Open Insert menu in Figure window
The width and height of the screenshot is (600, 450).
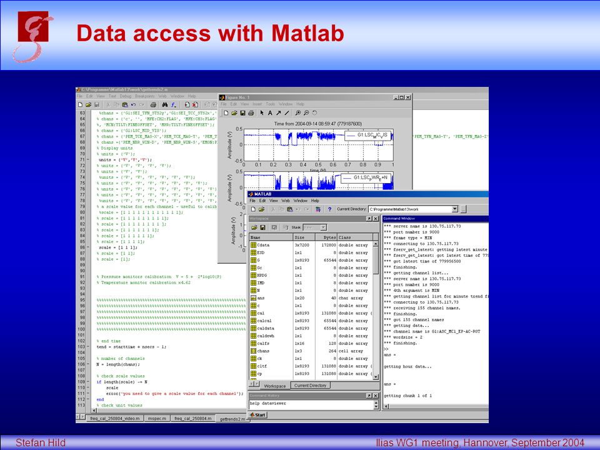click(x=257, y=104)
